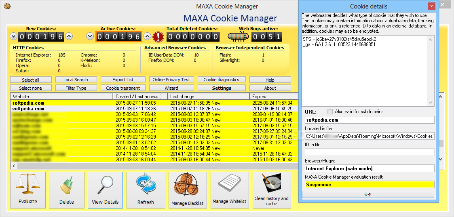Decrease Active Cookies counter with down arrow

coord(90,36)
